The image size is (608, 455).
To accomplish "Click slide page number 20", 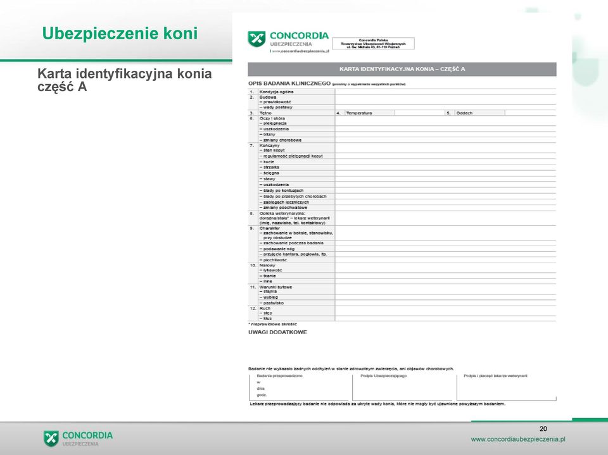I will 543,428.
